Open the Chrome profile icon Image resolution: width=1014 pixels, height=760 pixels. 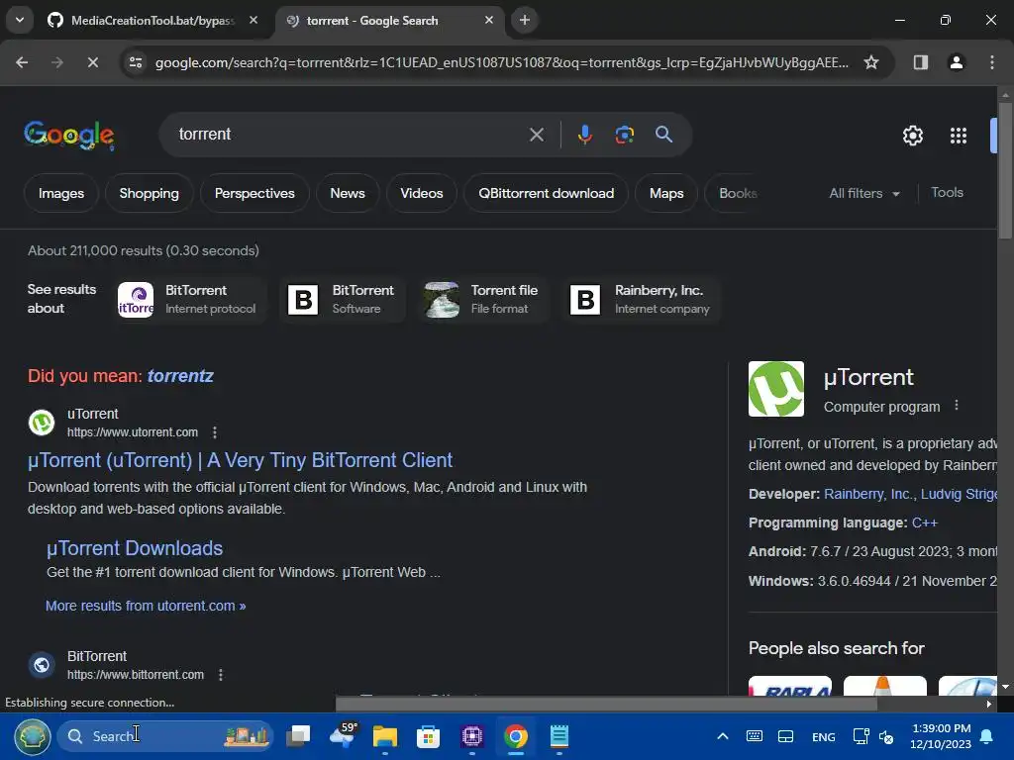956,62
